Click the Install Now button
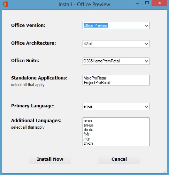The width and height of the screenshot is (169, 175). point(50,159)
